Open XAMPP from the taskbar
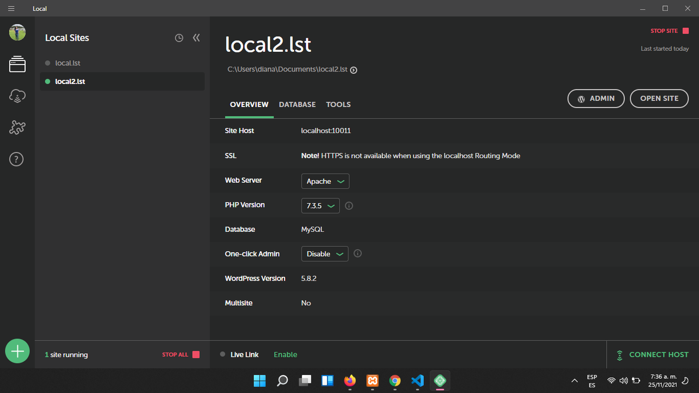 [x=372, y=380]
